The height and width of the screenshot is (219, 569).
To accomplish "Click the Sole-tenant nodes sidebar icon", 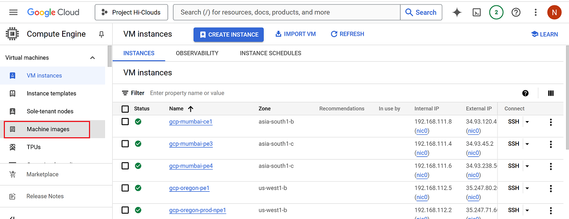I will click(x=13, y=111).
